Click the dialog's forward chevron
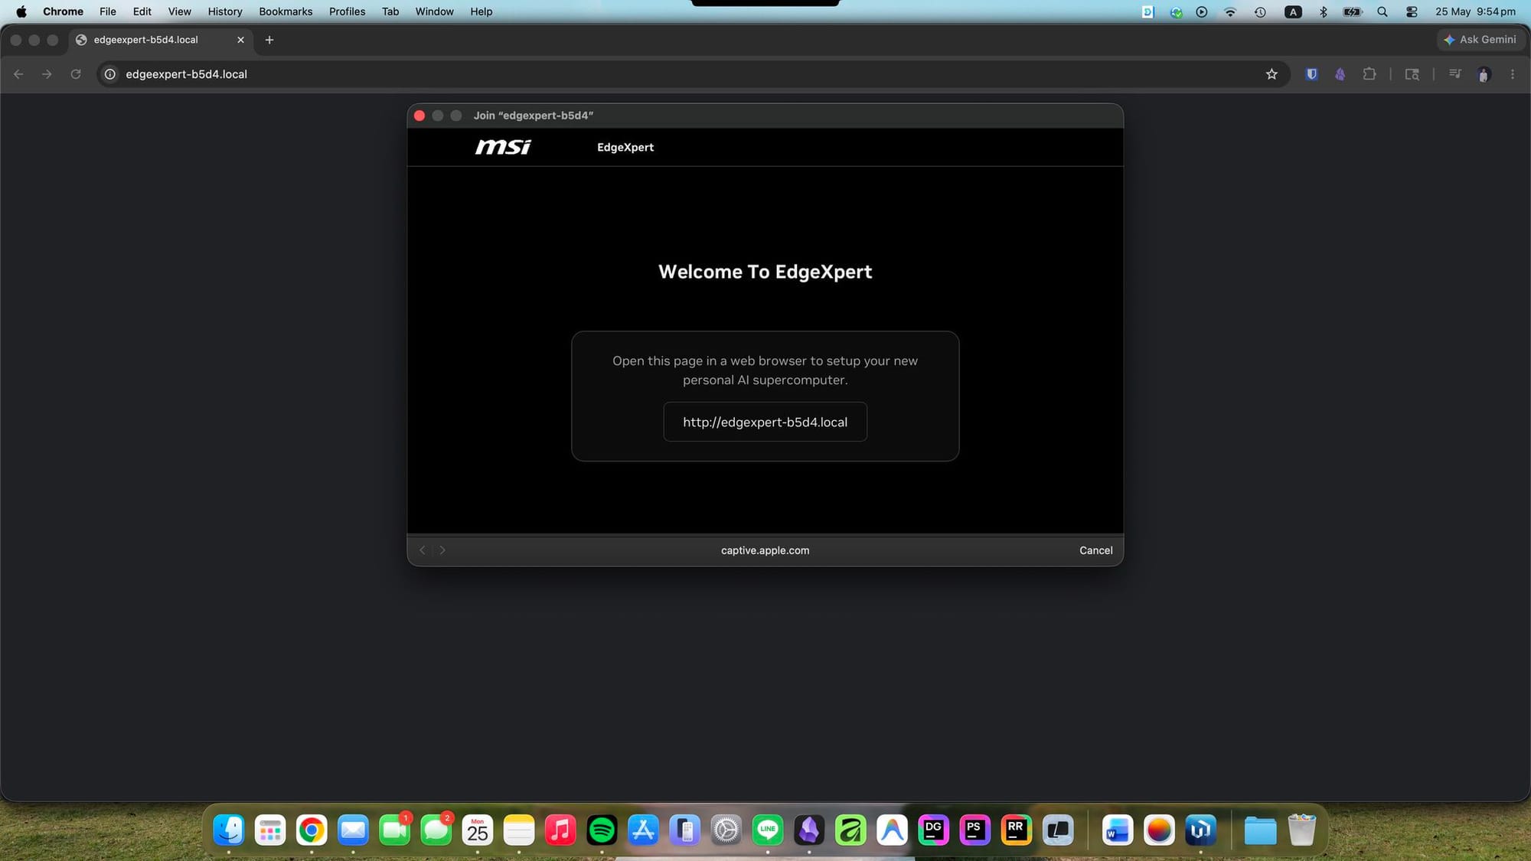Image resolution: width=1531 pixels, height=861 pixels. tap(442, 550)
